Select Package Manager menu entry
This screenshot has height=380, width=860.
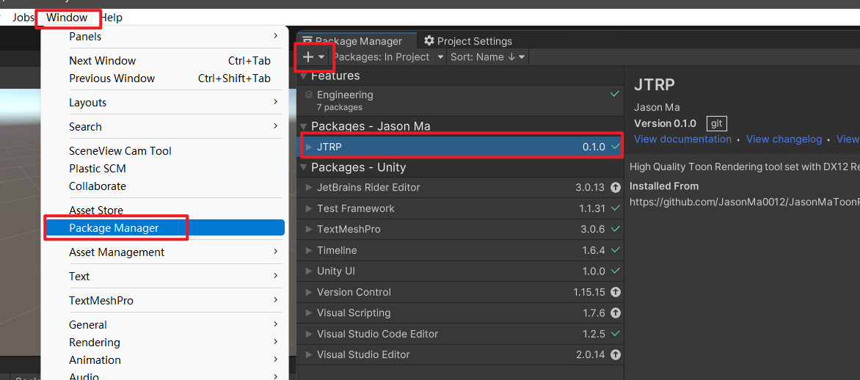(x=164, y=228)
